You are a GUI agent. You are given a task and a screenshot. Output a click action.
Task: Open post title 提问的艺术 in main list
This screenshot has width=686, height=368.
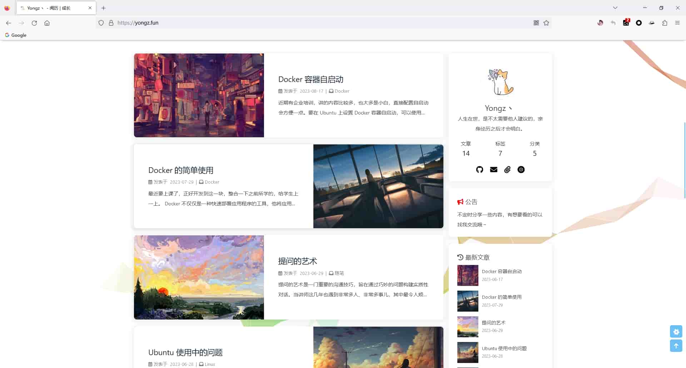298,261
